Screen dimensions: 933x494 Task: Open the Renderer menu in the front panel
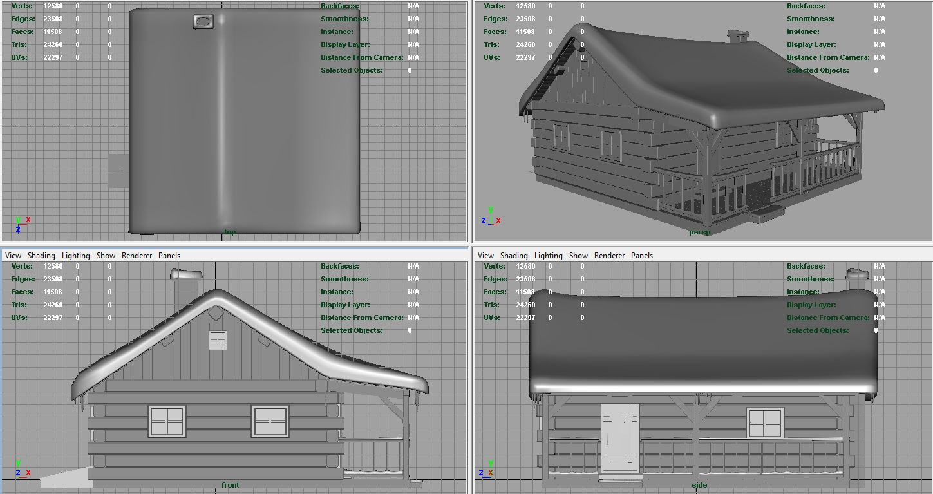click(137, 256)
